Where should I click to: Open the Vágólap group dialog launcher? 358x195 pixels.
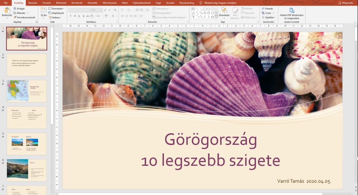click(36, 22)
